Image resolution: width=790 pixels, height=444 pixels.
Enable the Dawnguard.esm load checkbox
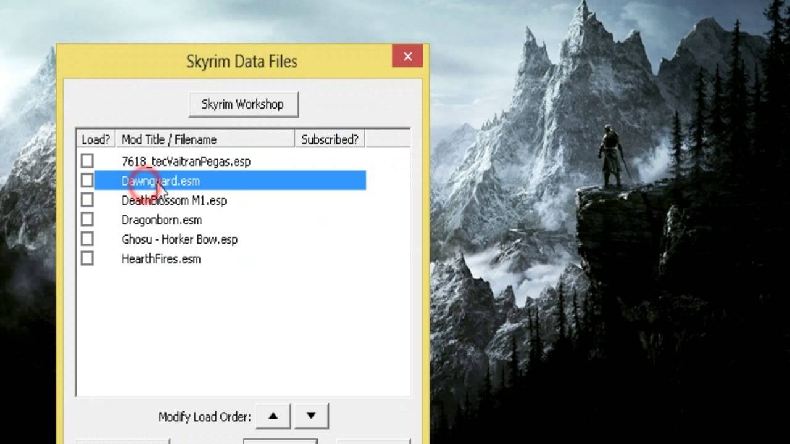tap(87, 181)
